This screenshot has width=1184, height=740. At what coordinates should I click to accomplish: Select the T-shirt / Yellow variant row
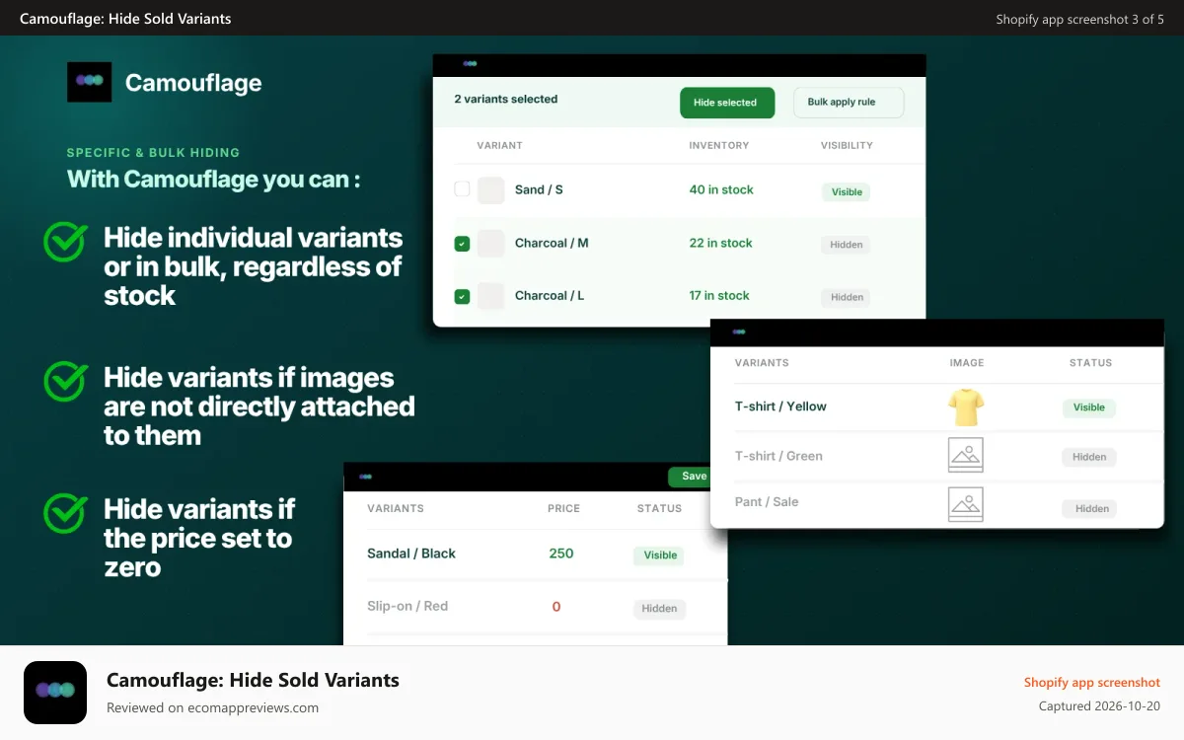coord(937,407)
